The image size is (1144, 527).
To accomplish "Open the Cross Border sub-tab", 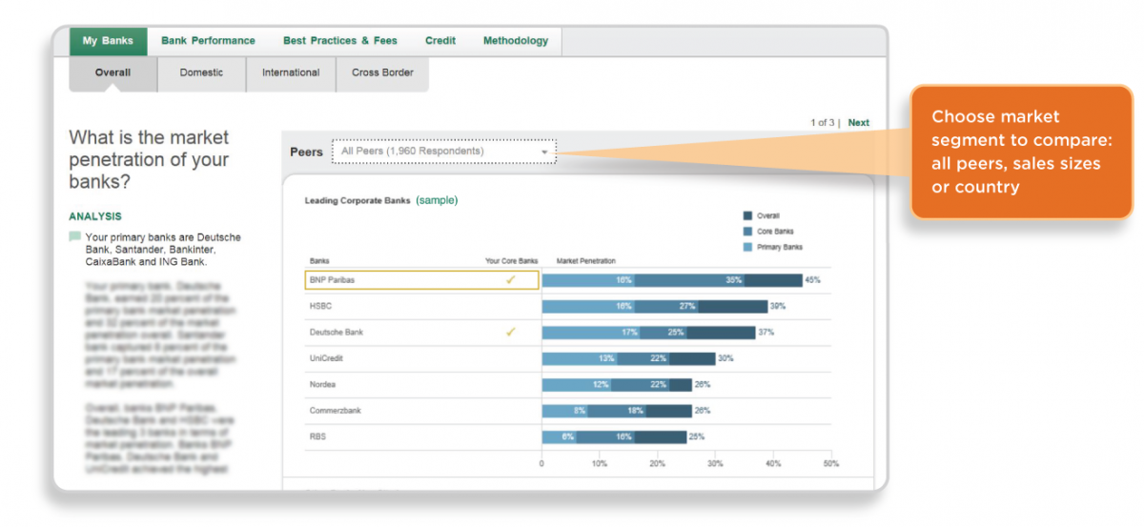I will pyautogui.click(x=382, y=73).
